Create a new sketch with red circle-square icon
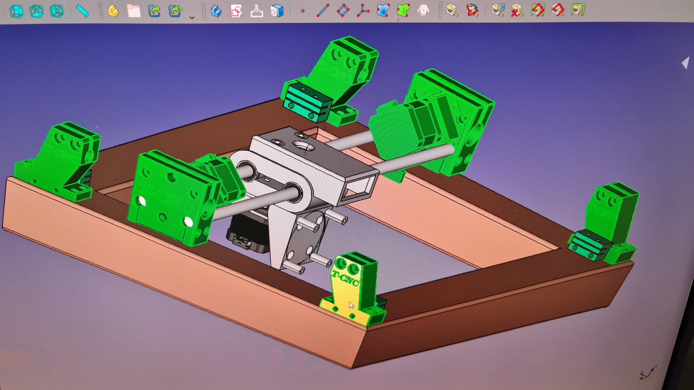Screen dimensions: 694x390 click(x=236, y=11)
